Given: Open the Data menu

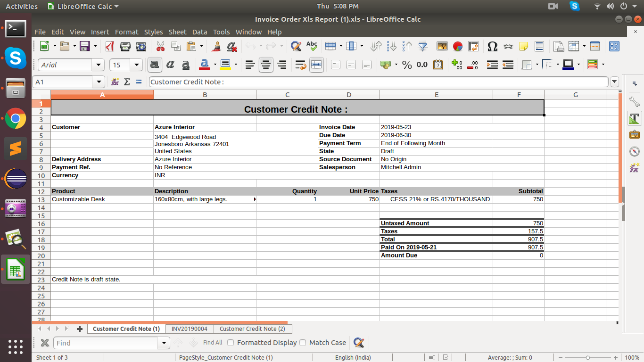Looking at the screenshot, I should [x=199, y=32].
